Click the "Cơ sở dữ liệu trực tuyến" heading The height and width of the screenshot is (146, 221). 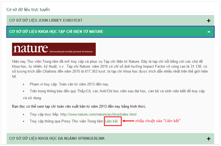(28, 10)
